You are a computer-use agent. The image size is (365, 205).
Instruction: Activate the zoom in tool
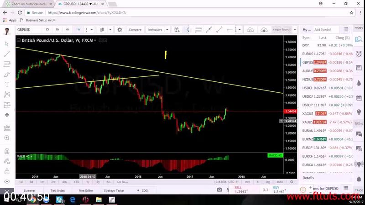coord(7,138)
